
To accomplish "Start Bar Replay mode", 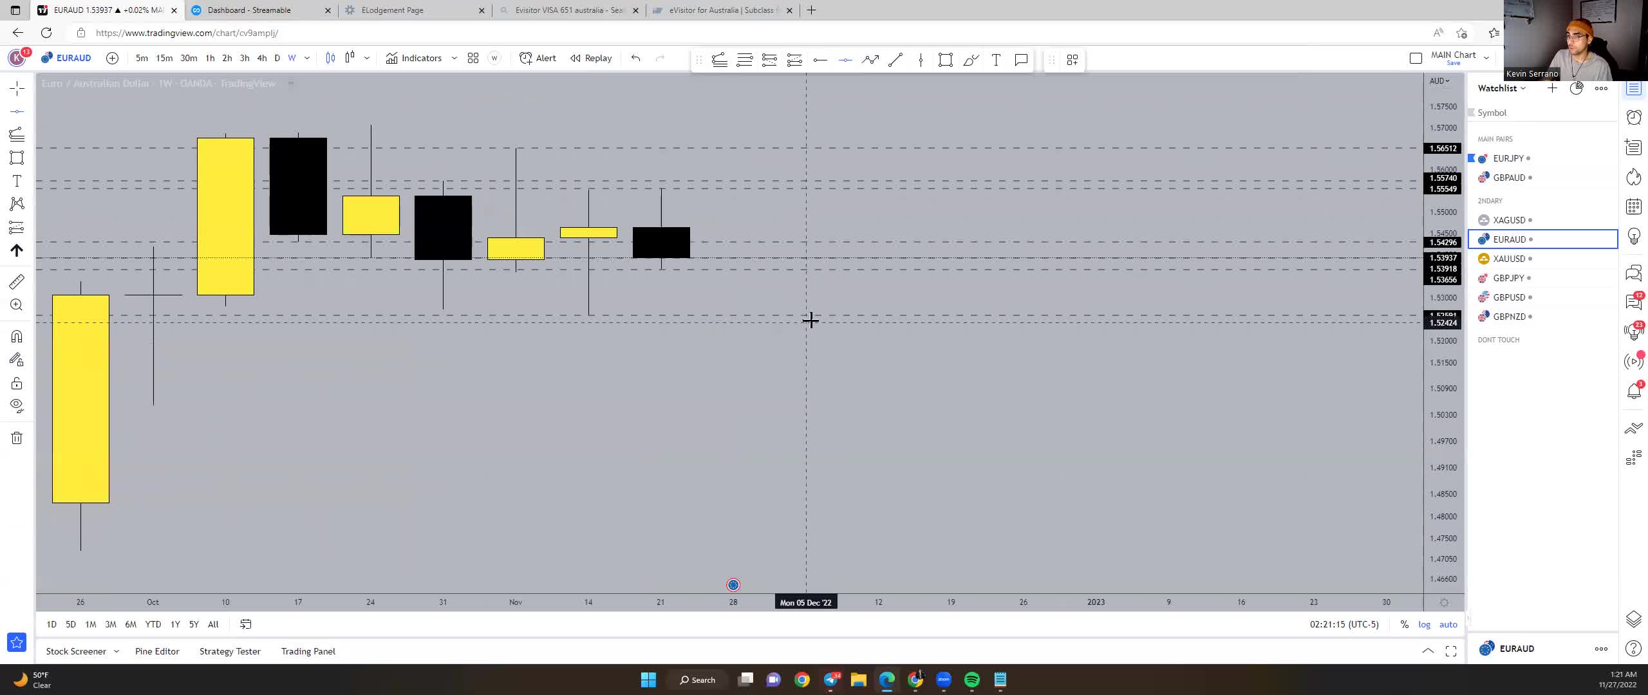I will click(x=590, y=58).
